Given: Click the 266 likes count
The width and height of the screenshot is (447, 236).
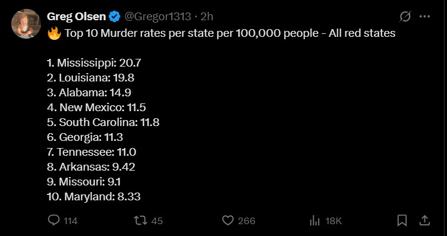Looking at the screenshot, I should click(x=247, y=221).
